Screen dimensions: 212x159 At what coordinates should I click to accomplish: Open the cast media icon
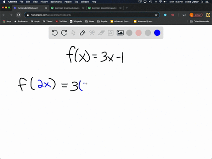coord(184,15)
